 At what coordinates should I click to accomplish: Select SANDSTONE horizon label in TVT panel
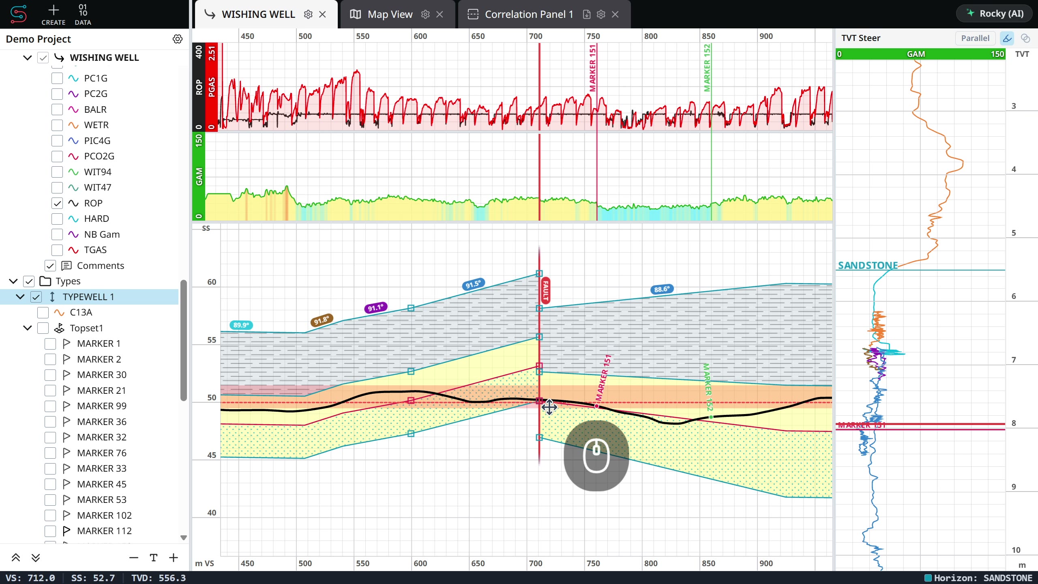coord(868,265)
